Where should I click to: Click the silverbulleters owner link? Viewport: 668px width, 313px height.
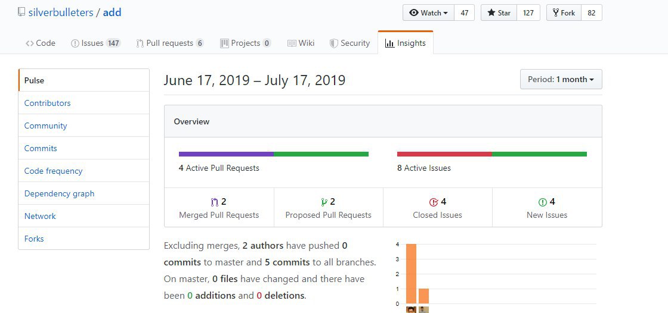tap(61, 12)
